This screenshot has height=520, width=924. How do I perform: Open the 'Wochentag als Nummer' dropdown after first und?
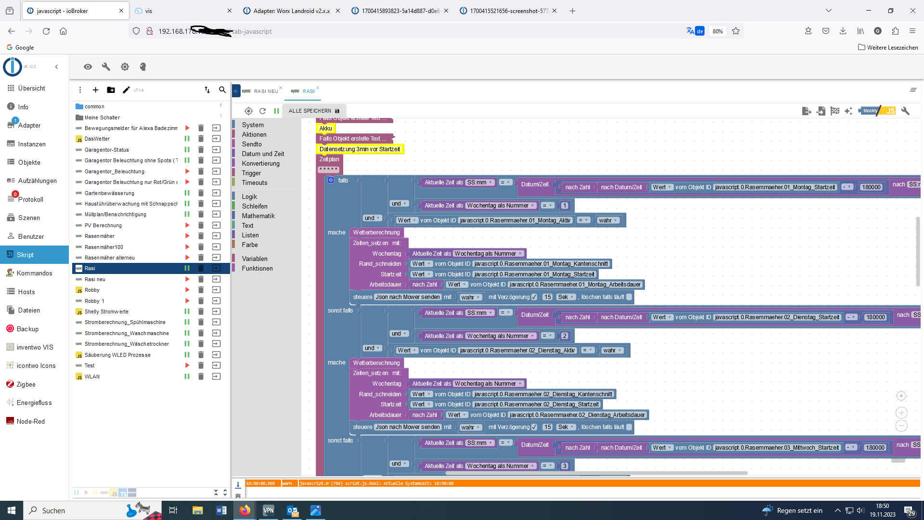pyautogui.click(x=501, y=206)
